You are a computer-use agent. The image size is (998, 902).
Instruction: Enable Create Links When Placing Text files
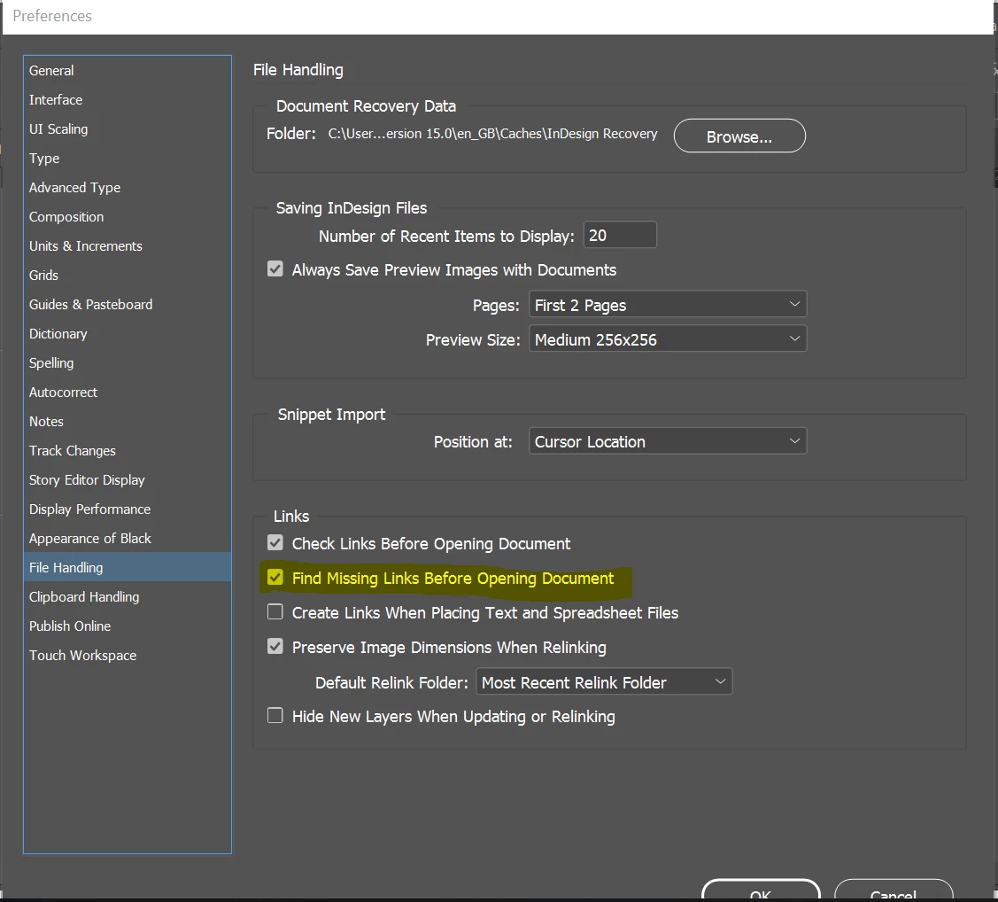pos(275,612)
